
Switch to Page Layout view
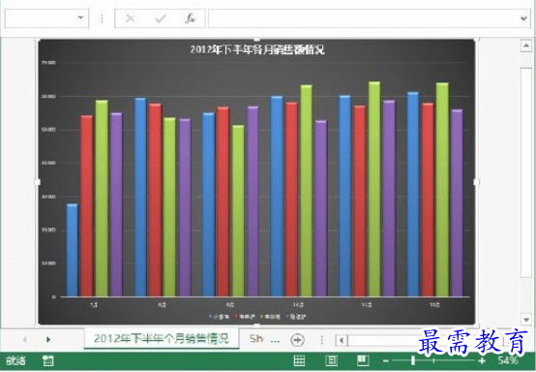click(331, 360)
